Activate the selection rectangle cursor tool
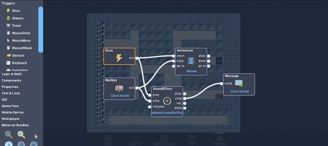 coord(34,135)
